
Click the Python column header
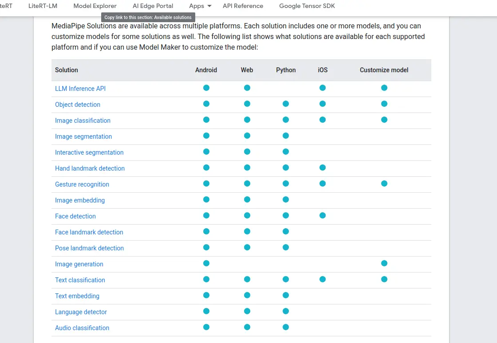point(286,70)
